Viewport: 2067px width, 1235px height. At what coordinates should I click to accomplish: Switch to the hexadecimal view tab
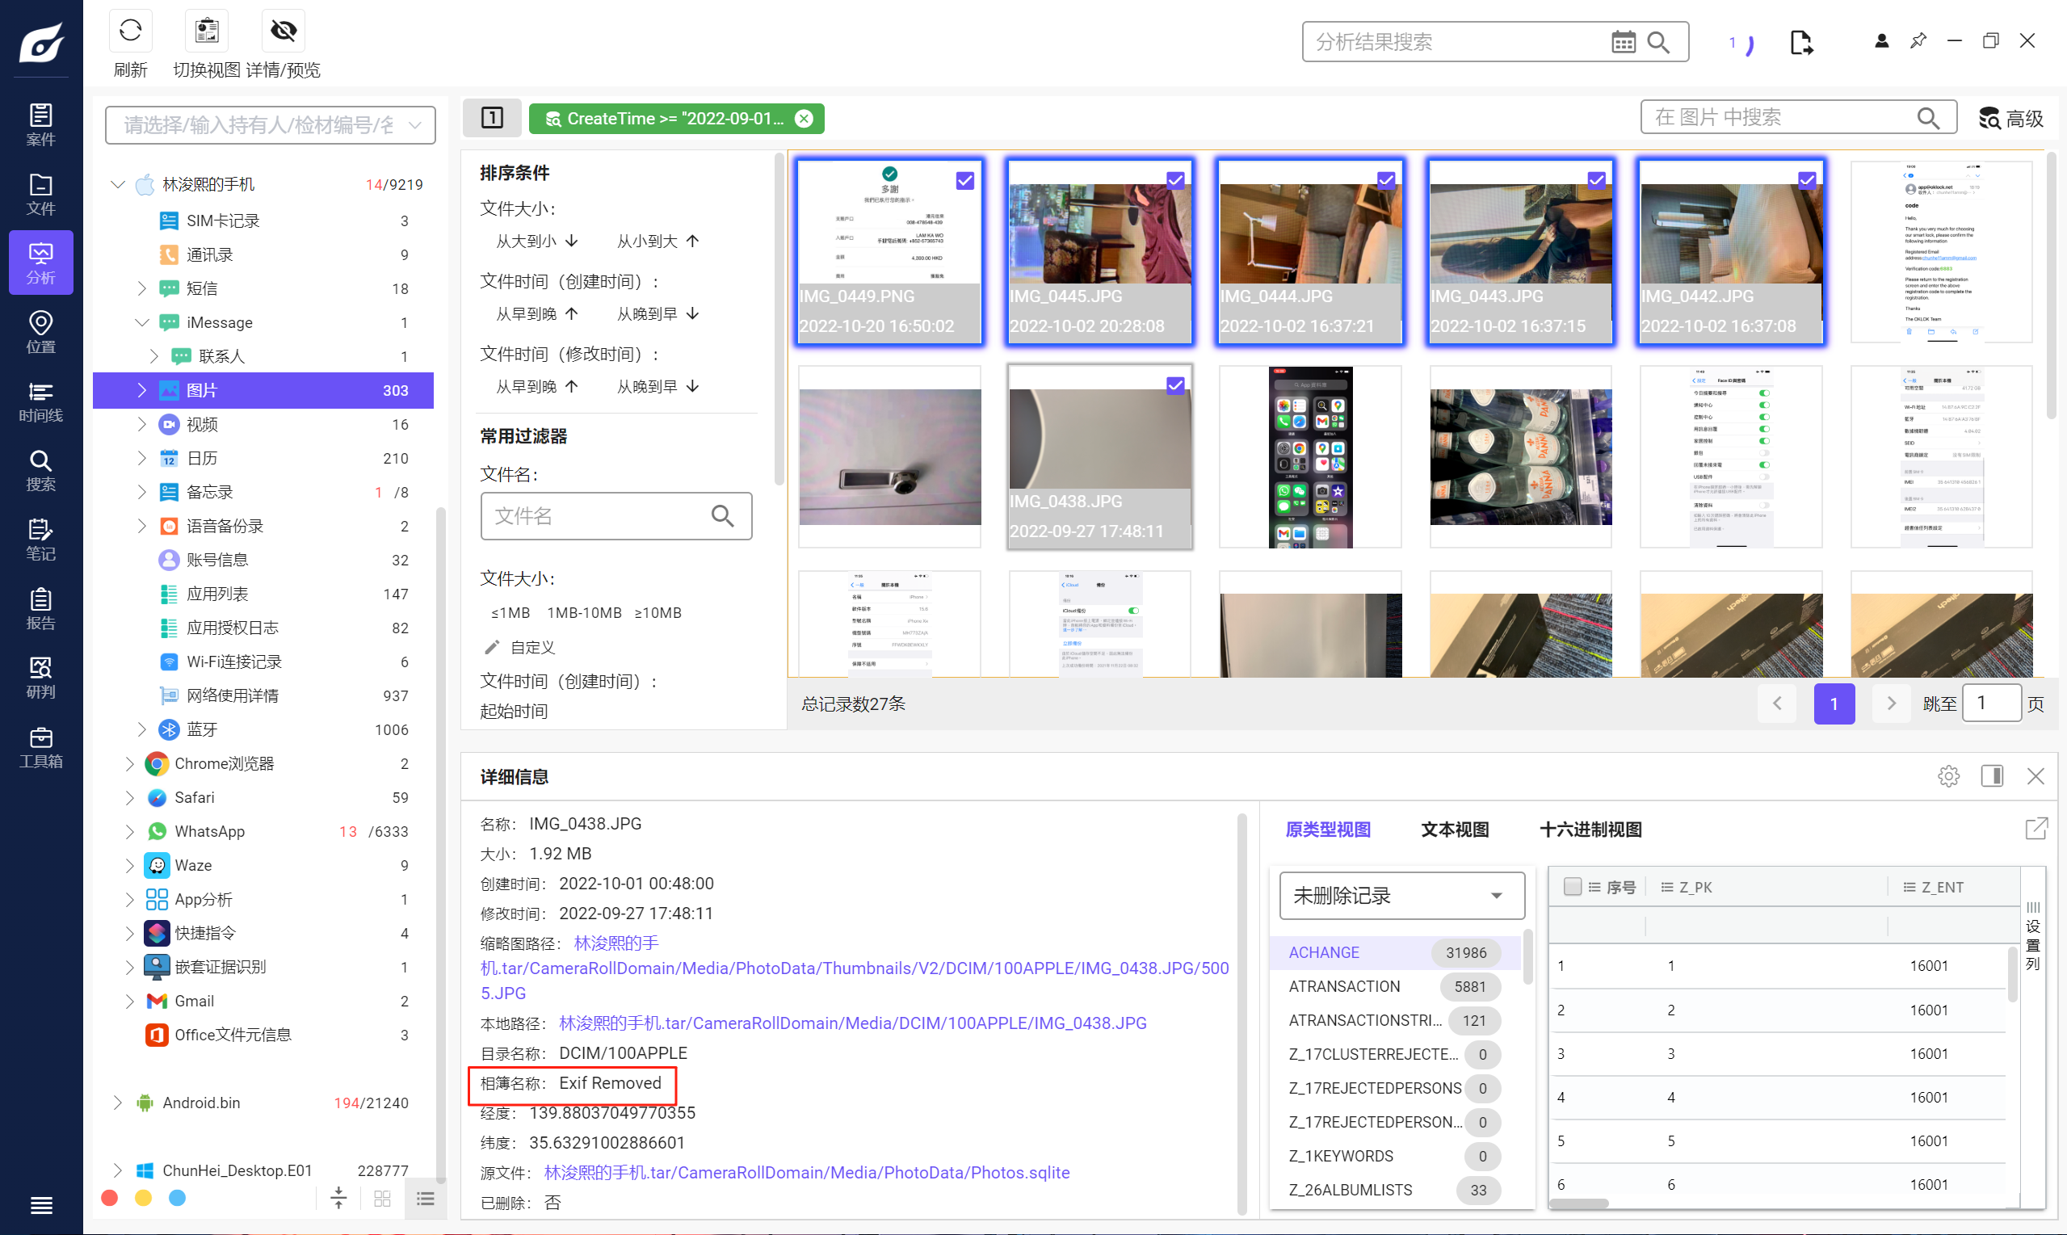[1590, 829]
